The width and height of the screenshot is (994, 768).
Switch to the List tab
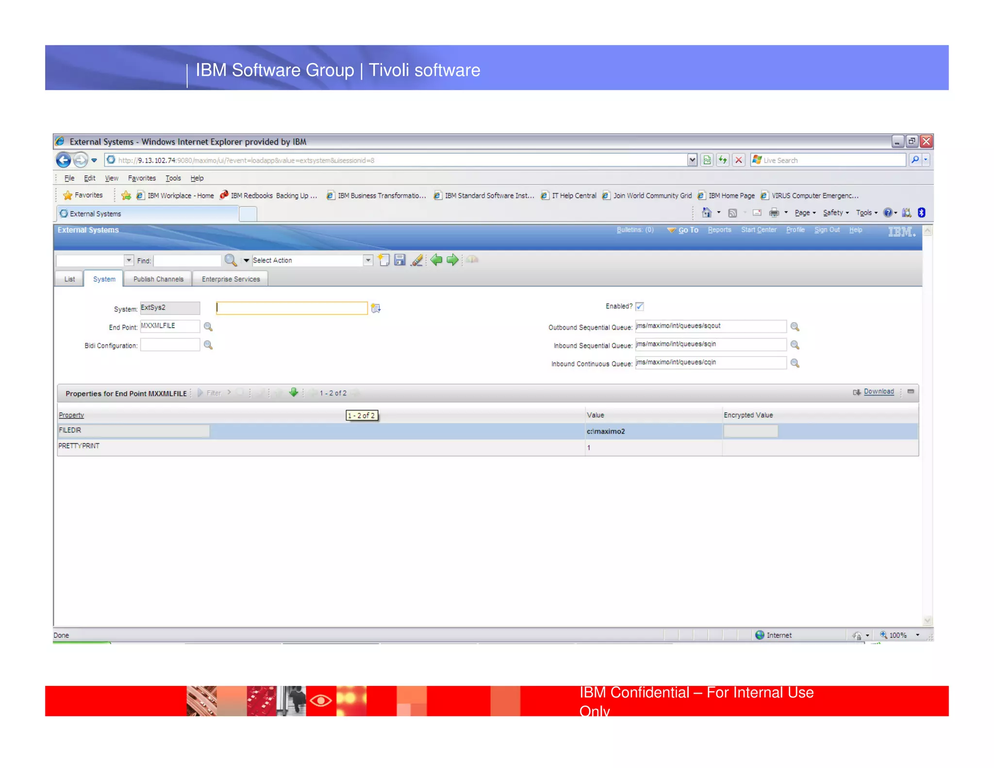(x=69, y=279)
